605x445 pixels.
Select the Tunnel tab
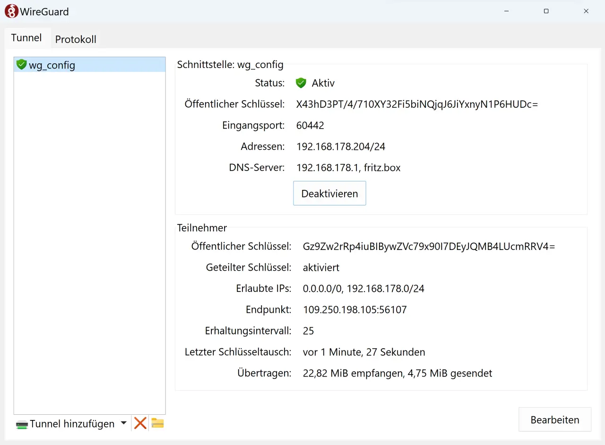point(26,38)
